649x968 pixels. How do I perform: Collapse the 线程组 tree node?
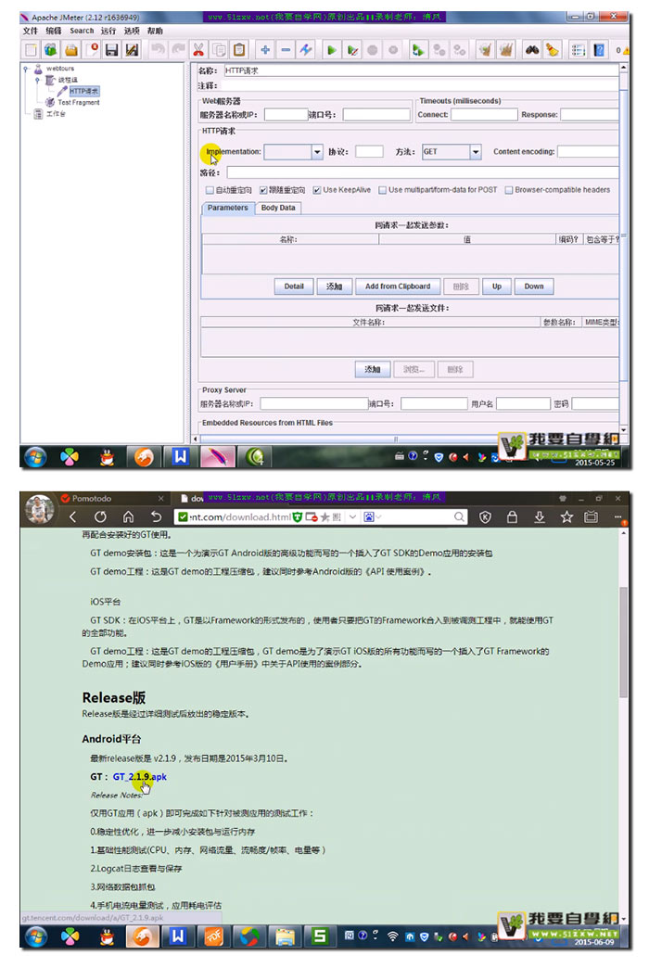click(37, 80)
